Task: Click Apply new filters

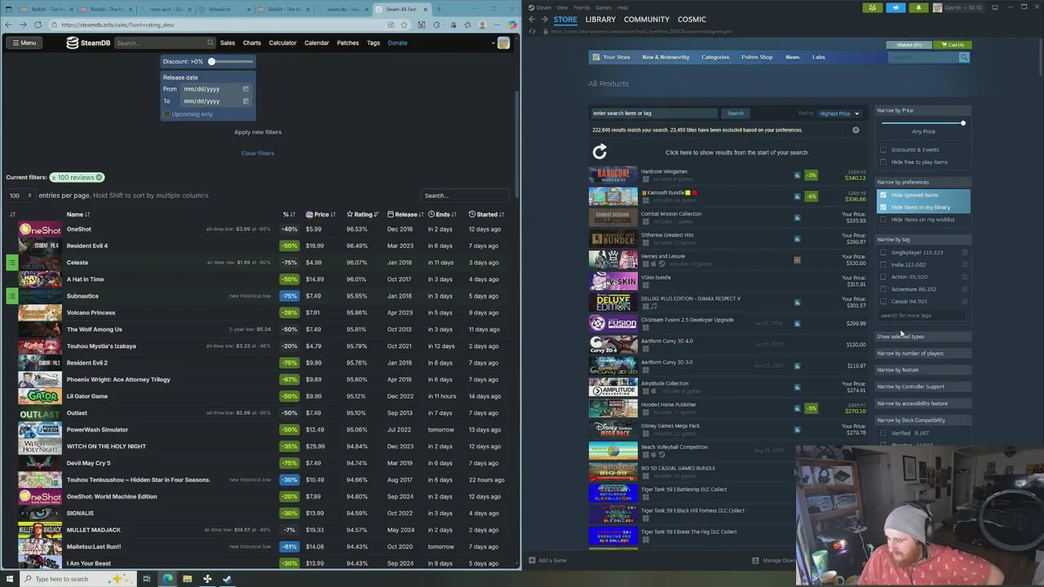Action: (x=258, y=132)
